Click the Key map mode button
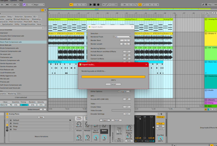The image size is (217, 146). click(210, 5)
